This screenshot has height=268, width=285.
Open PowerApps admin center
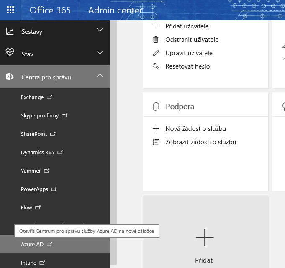point(35,189)
